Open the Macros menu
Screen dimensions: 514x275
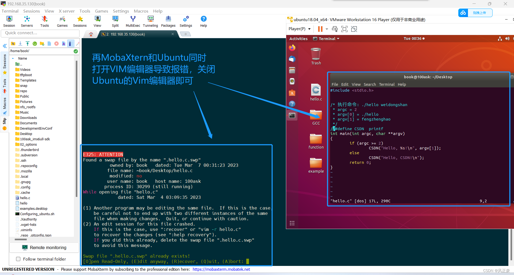[x=141, y=11]
